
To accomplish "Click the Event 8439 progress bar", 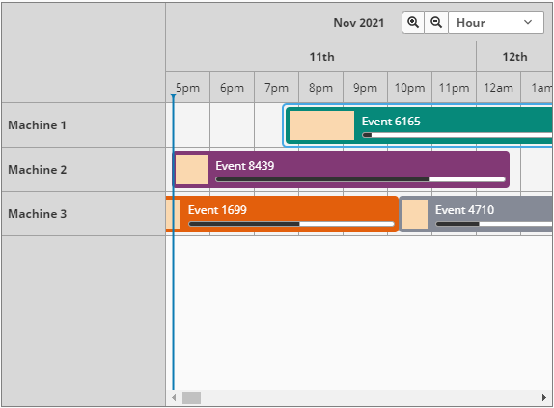I will point(360,179).
